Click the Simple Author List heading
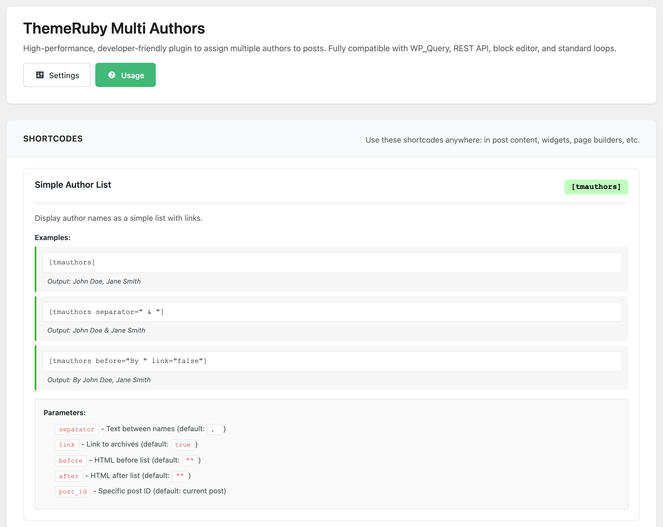 click(73, 185)
